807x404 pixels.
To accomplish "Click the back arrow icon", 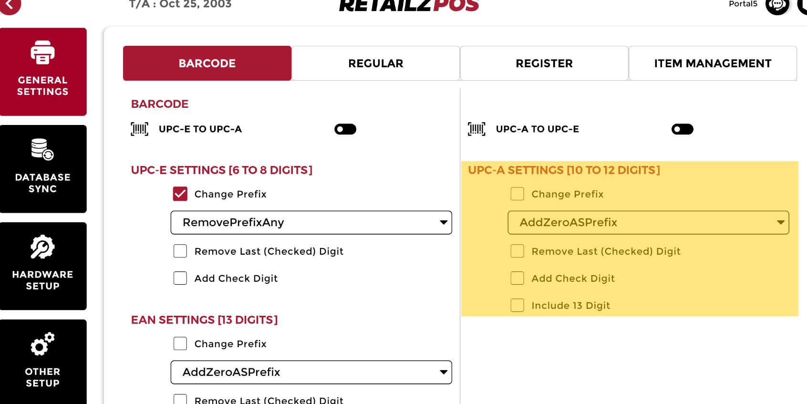I will (10, 5).
